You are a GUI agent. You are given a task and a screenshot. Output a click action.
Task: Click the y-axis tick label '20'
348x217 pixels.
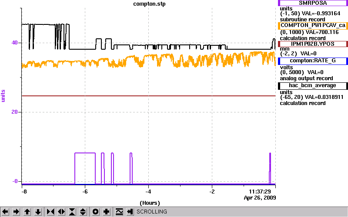[x=14, y=112]
